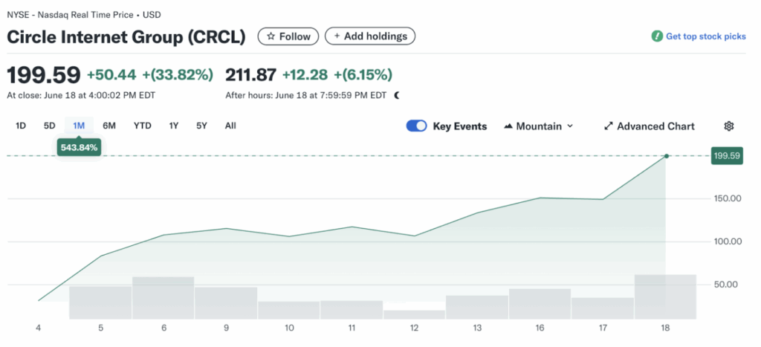Click the green top stock picks icon
Viewport: 761px width, 347px height.
657,36
